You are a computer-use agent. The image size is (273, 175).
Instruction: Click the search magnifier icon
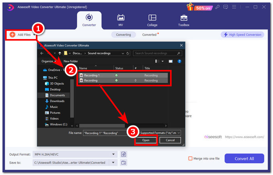point(179,54)
